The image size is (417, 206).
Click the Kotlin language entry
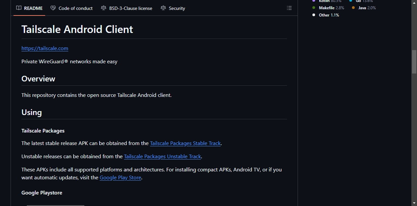point(327,1)
